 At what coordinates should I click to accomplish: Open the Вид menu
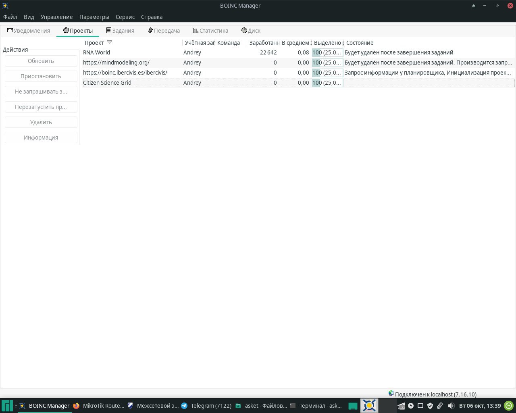pyautogui.click(x=29, y=17)
